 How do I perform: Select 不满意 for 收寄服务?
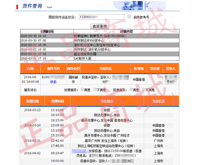click(95, 89)
